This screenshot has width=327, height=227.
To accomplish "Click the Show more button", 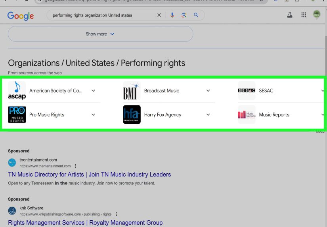I will tap(100, 34).
